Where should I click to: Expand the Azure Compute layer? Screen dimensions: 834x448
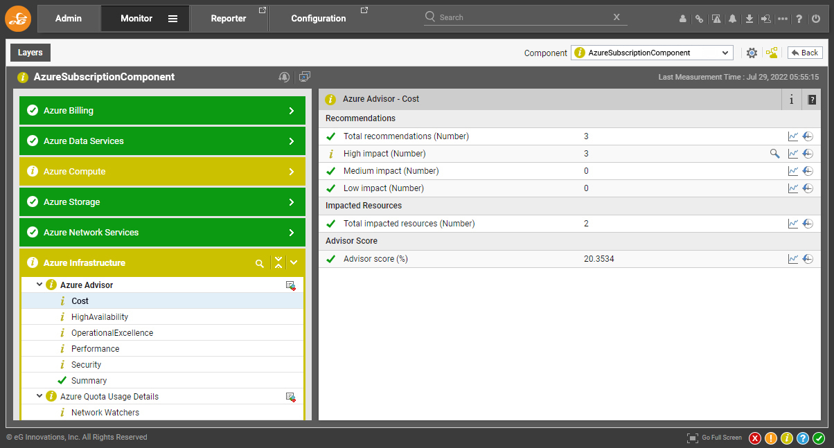click(162, 172)
